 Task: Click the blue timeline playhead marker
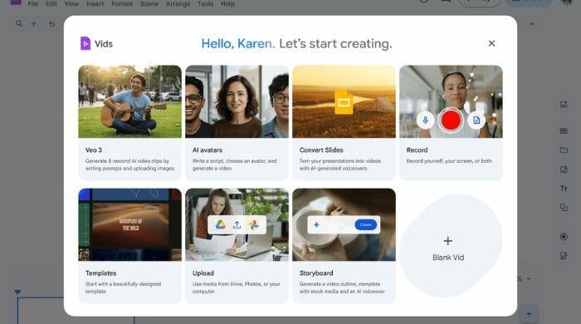point(17,292)
